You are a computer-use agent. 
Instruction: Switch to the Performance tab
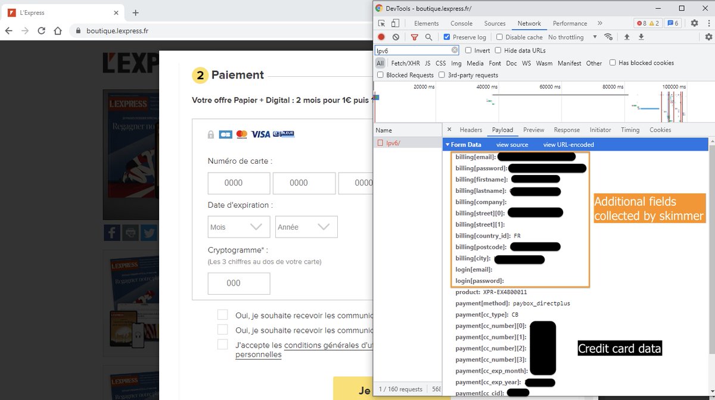pyautogui.click(x=570, y=23)
